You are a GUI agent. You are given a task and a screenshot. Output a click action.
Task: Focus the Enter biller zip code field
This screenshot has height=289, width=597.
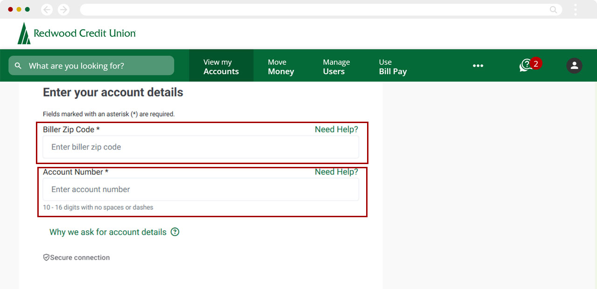pyautogui.click(x=201, y=147)
